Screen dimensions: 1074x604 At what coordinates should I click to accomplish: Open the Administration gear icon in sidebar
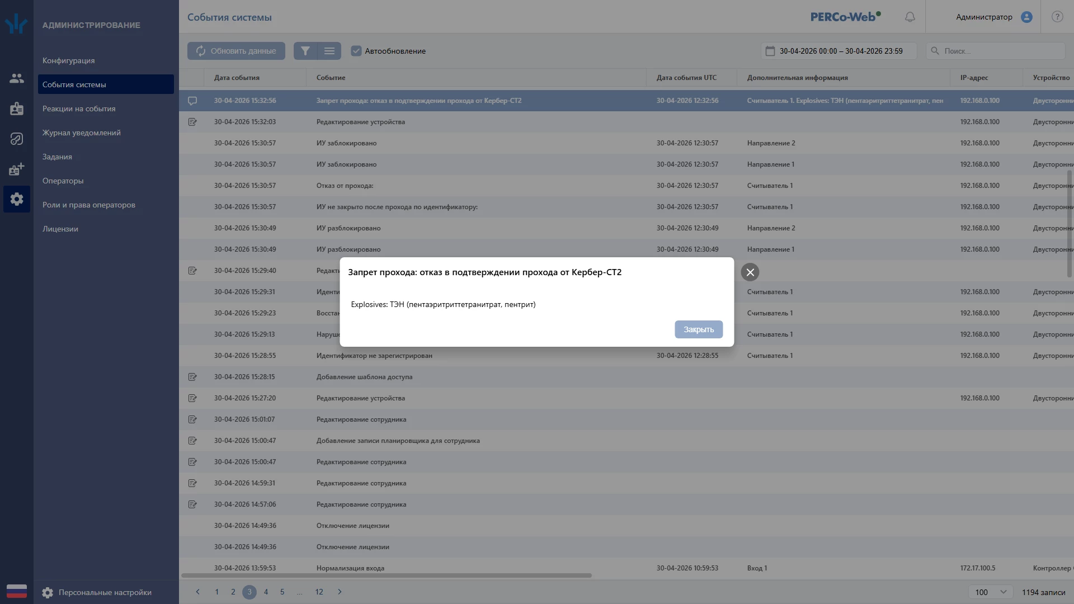click(x=17, y=199)
